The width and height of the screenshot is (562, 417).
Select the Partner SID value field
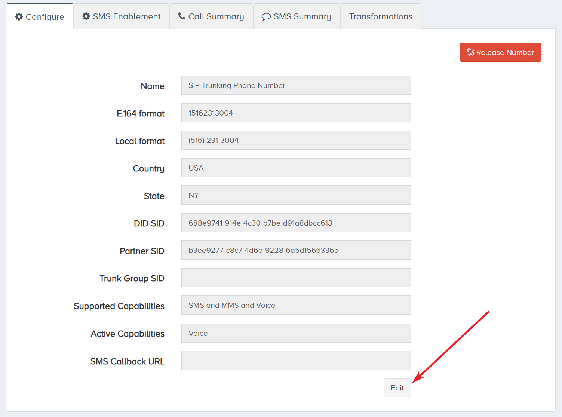296,250
